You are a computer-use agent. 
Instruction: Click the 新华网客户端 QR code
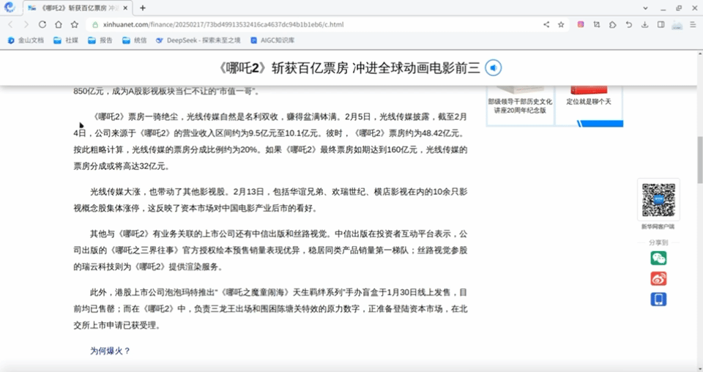658,200
